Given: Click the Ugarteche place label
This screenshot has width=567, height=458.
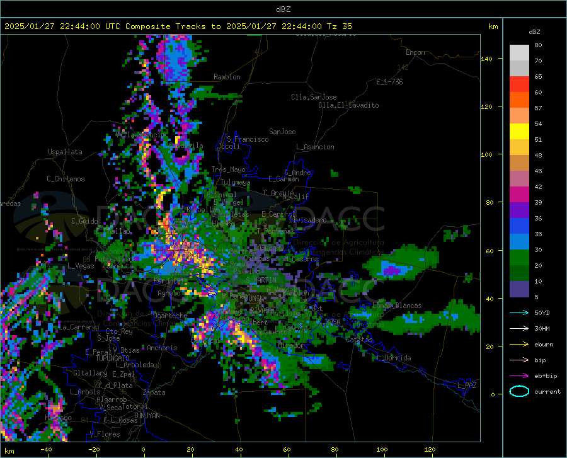Looking at the screenshot, I should pyautogui.click(x=170, y=316).
